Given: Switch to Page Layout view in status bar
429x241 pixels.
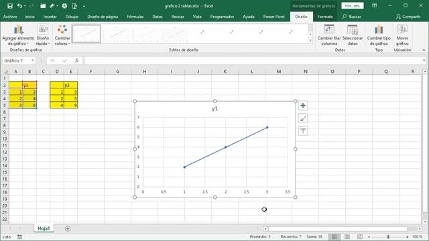Looking at the screenshot, I should (x=347, y=236).
